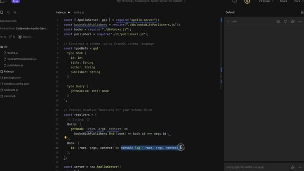This screenshot has width=304, height=171.
Task: Switch to the books.js editor tab
Action: pyautogui.click(x=79, y=12)
